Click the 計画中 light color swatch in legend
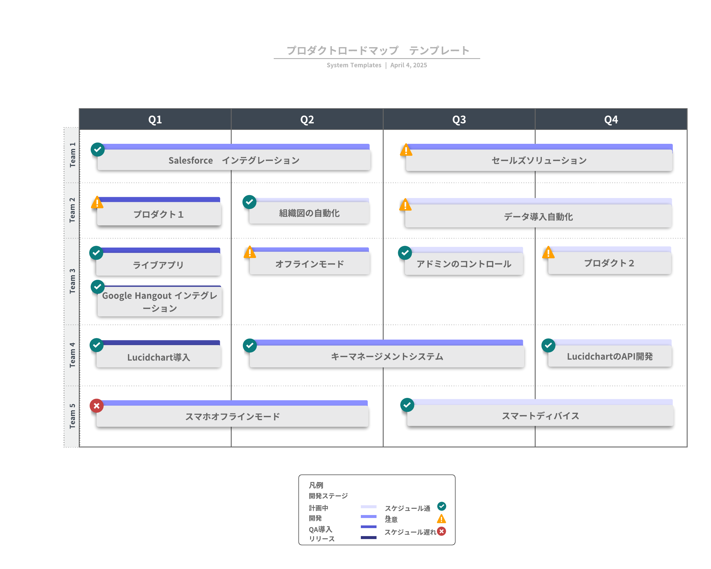711x569 pixels. tap(368, 507)
